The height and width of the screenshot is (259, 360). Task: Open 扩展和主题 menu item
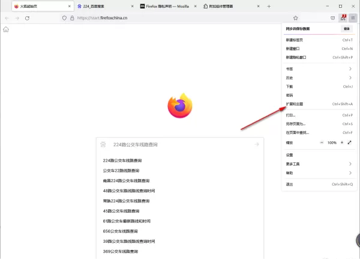pyautogui.click(x=319, y=104)
